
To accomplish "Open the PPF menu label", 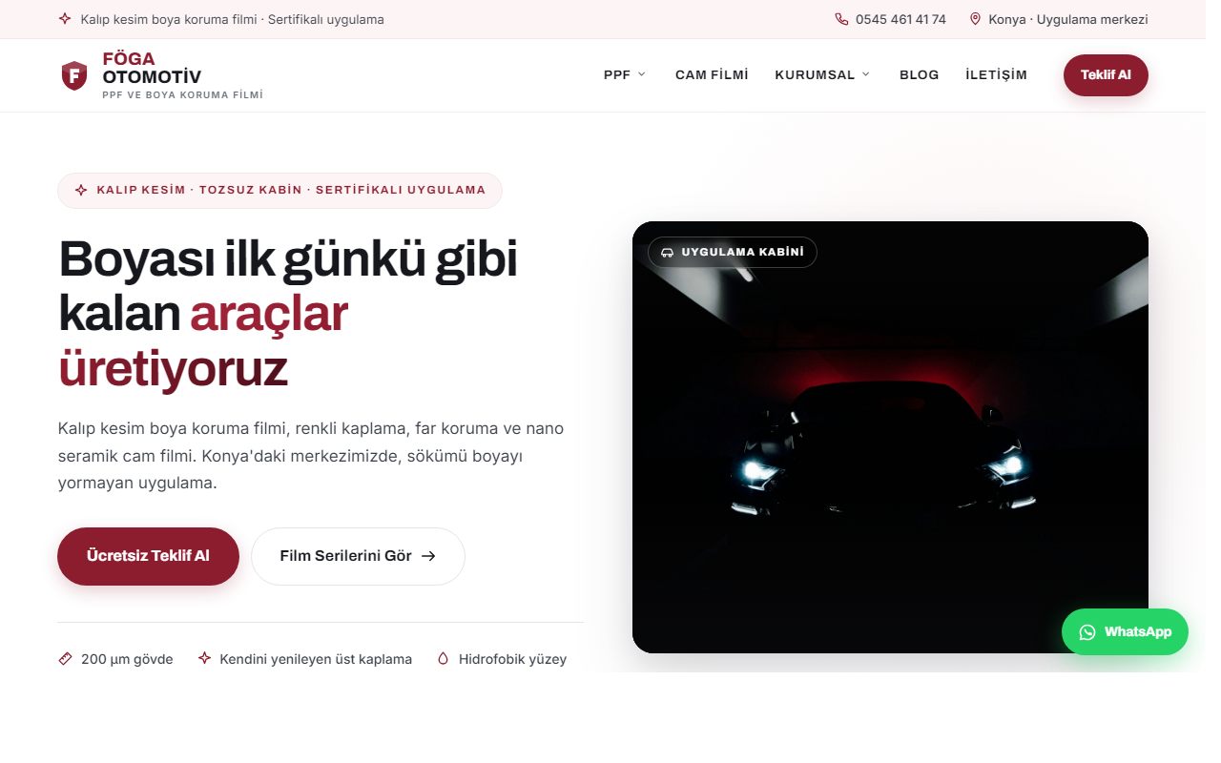I will point(617,74).
